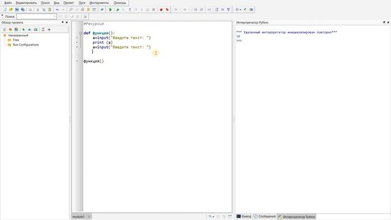Cut the selected text

38,10
